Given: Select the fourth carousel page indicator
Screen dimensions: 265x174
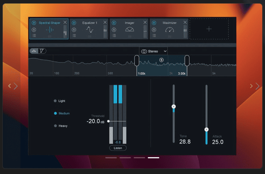Looking at the screenshot, I should point(153,158).
